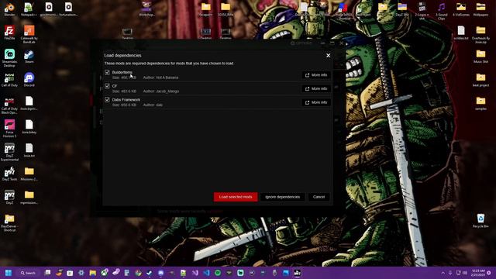Open More info for Dabs Framework
Viewport: 496px width, 279px height.
(316, 102)
